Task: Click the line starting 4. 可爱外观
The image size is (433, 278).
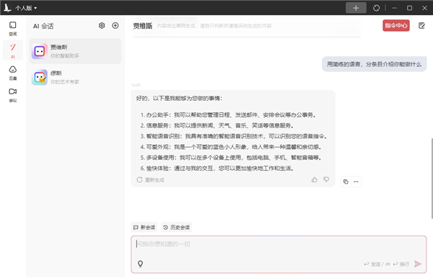Action: tap(231, 147)
